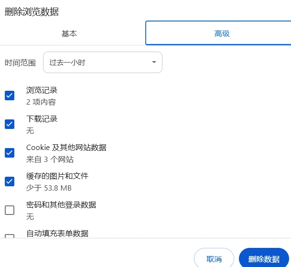291x267 pixels.
Task: Uncheck the 浏览记录 checkbox
Action: [10, 96]
